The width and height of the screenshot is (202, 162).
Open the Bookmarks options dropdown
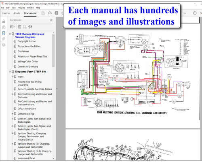pos(12,27)
